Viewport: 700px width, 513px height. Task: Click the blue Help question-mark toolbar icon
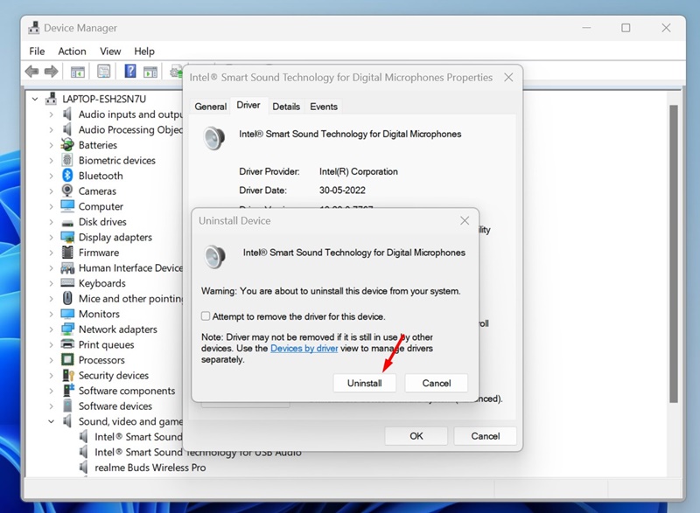click(129, 71)
